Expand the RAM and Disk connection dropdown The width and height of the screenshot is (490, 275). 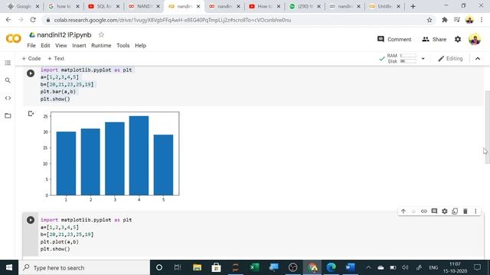click(x=423, y=59)
